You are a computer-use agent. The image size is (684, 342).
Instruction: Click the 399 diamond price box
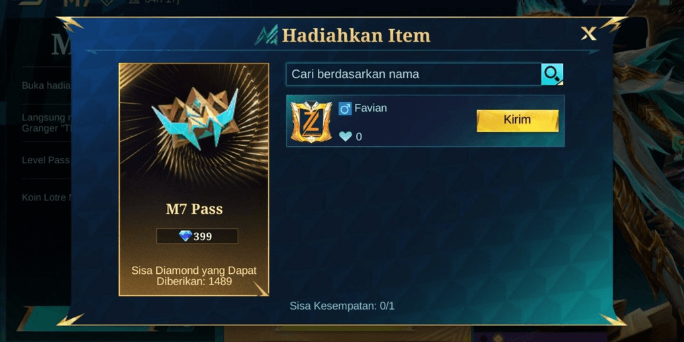[197, 236]
